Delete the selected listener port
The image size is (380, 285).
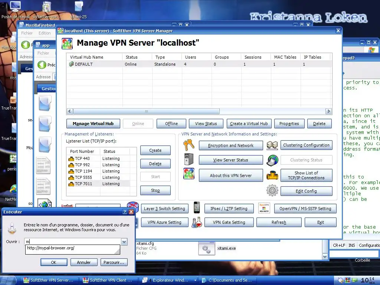(x=155, y=164)
